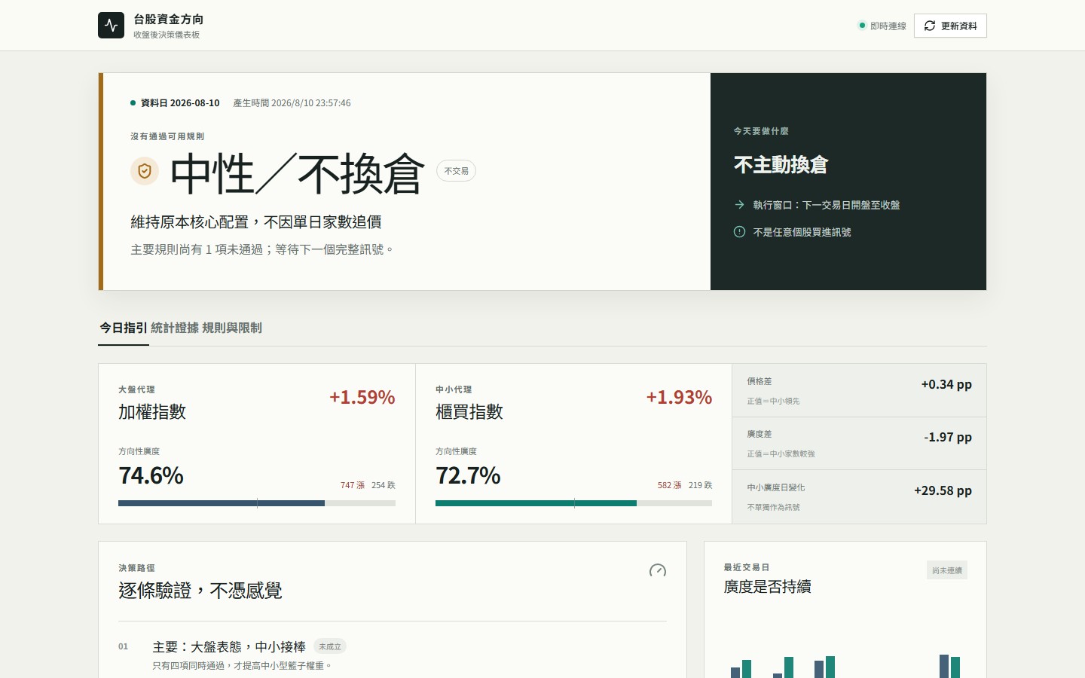Screen dimensions: 1085x678
Task: Click the 維持原本核心配置 description line
Action: (x=256, y=222)
